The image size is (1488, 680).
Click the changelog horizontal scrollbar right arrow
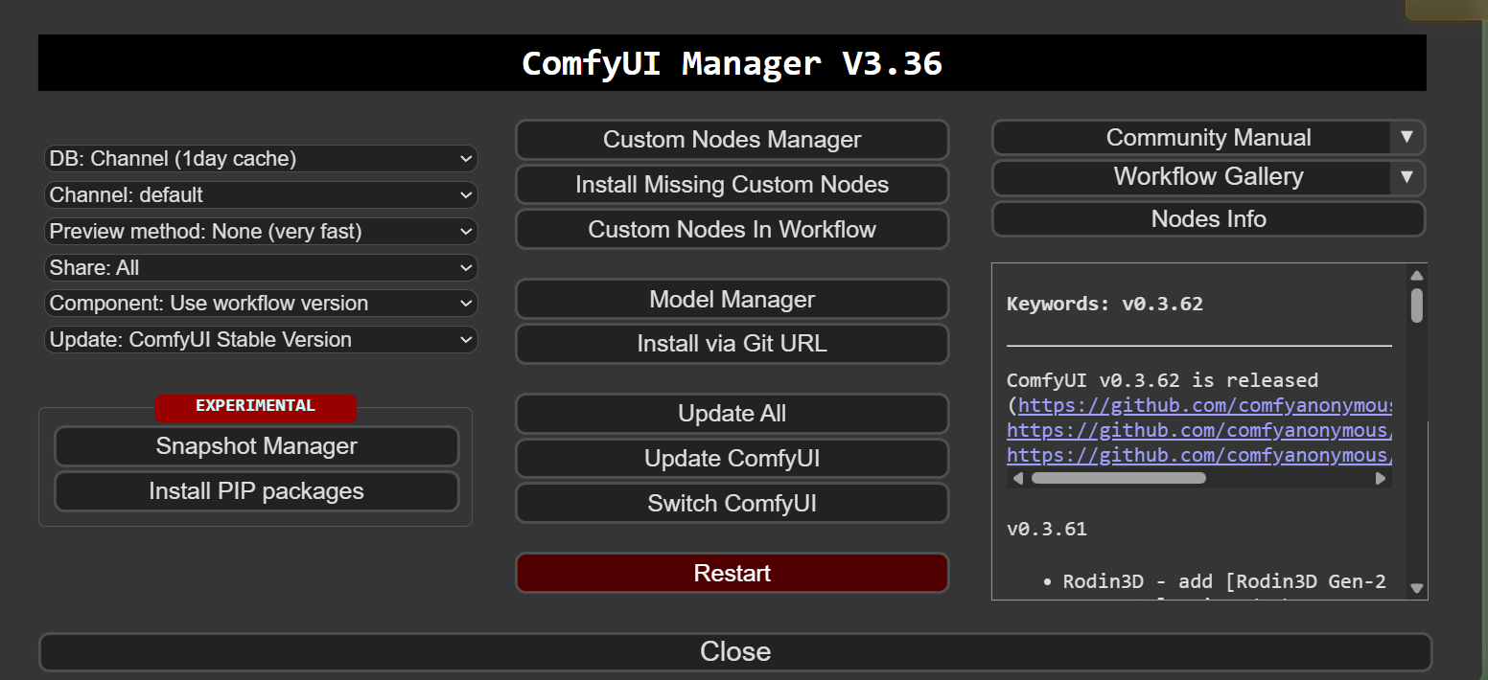(x=1381, y=478)
